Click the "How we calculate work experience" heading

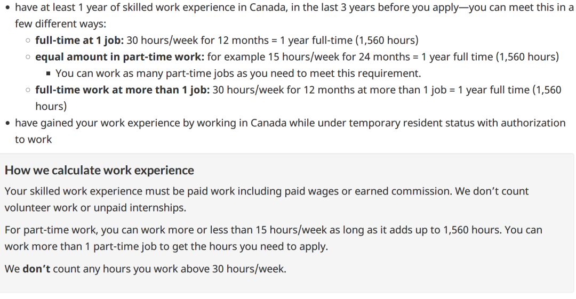coord(99,171)
